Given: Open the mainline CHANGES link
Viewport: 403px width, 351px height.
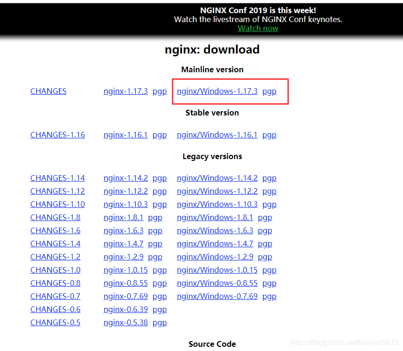Looking at the screenshot, I should pos(48,91).
